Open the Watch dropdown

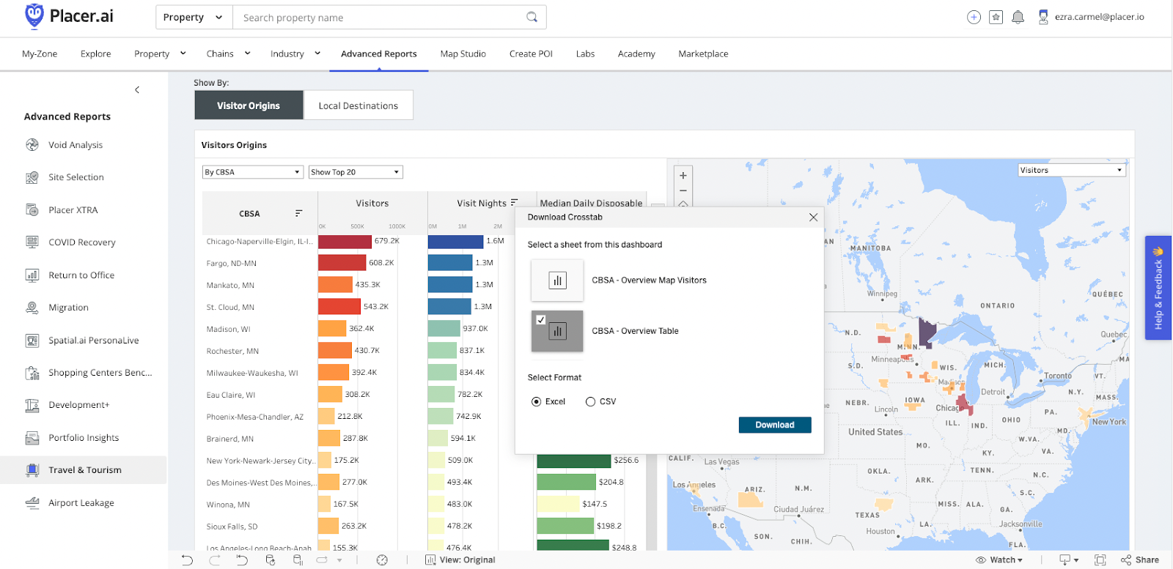[999, 560]
